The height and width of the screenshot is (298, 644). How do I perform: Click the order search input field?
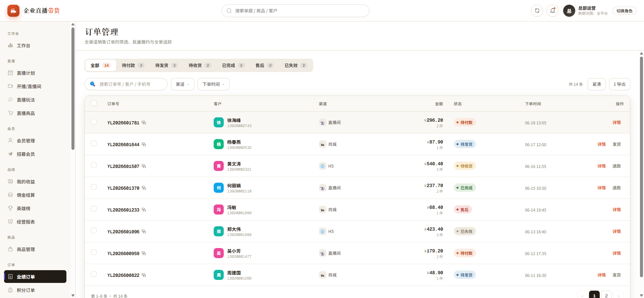click(x=126, y=84)
